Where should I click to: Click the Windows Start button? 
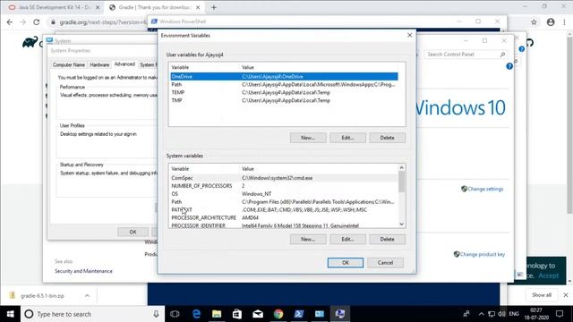10,314
